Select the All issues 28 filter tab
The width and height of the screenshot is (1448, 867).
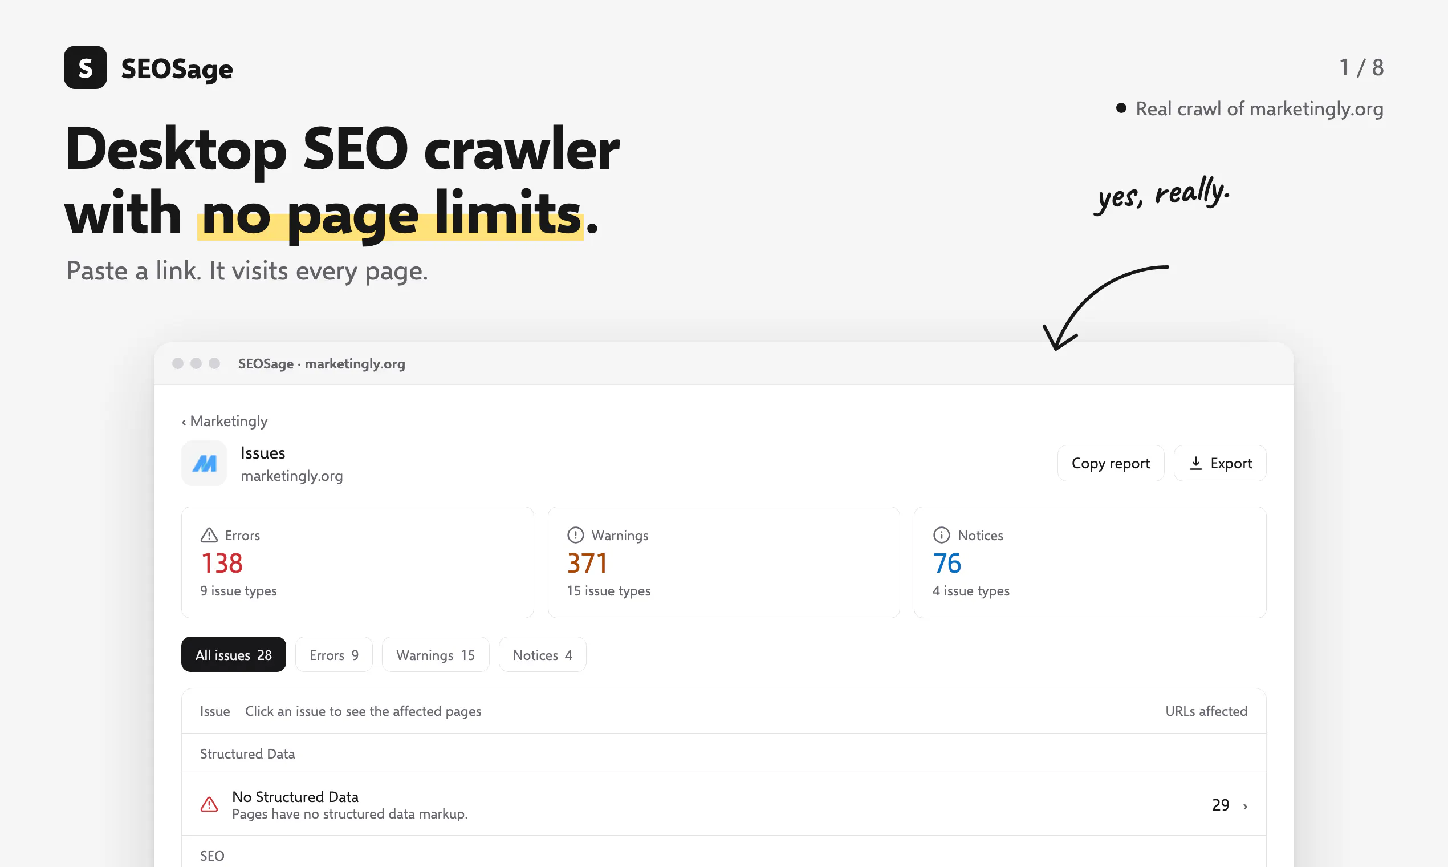234,654
